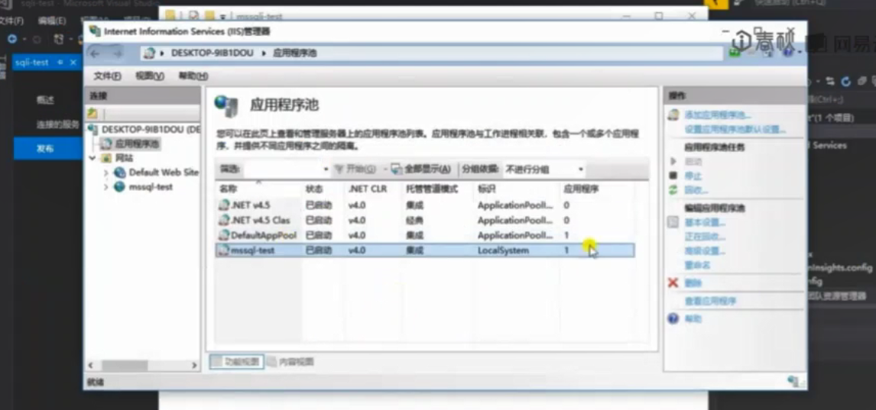Click the green recycle arrows icon
The height and width of the screenshot is (410, 876).
pos(673,190)
